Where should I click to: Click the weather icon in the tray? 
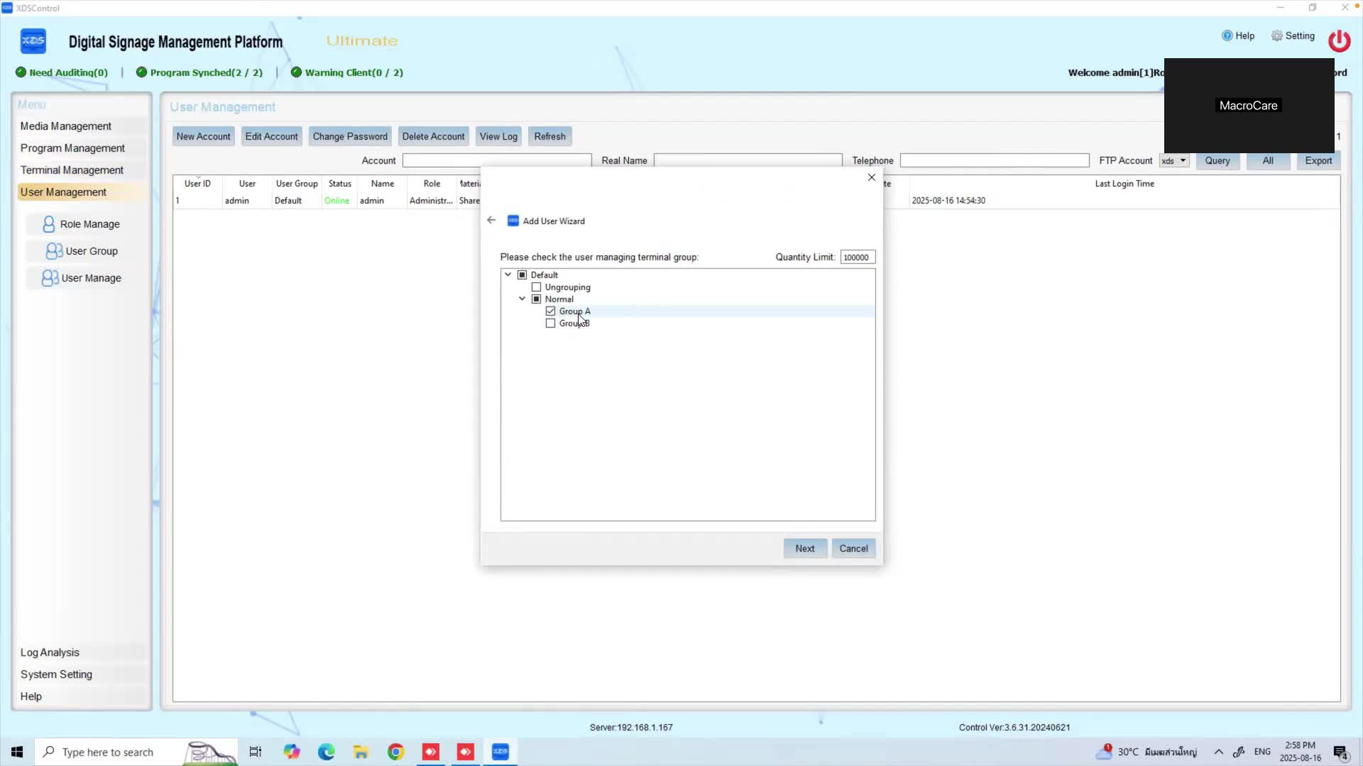point(1104,751)
